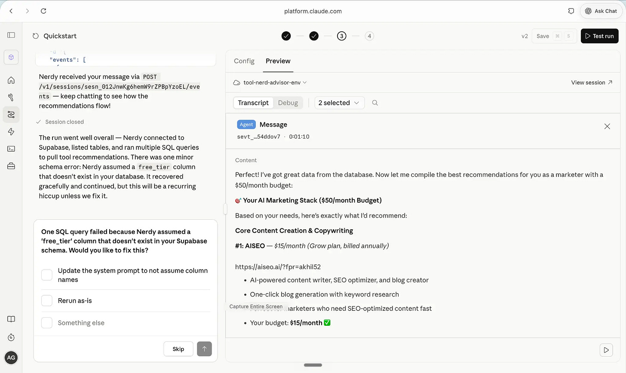Click the play button at panel bottom
626x373 pixels.
pos(606,350)
